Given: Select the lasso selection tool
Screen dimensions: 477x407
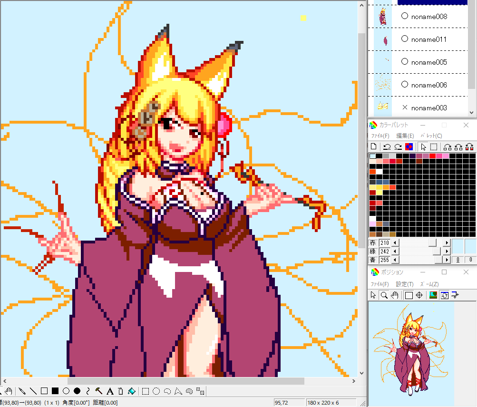Looking at the screenshot, I should 167,391.
